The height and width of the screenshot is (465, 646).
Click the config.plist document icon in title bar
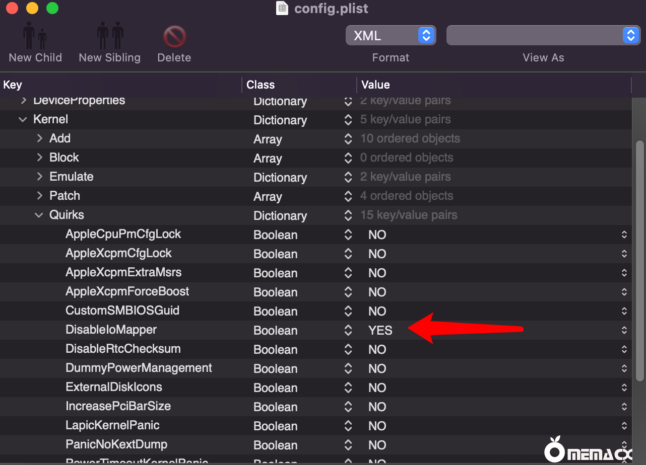[283, 9]
